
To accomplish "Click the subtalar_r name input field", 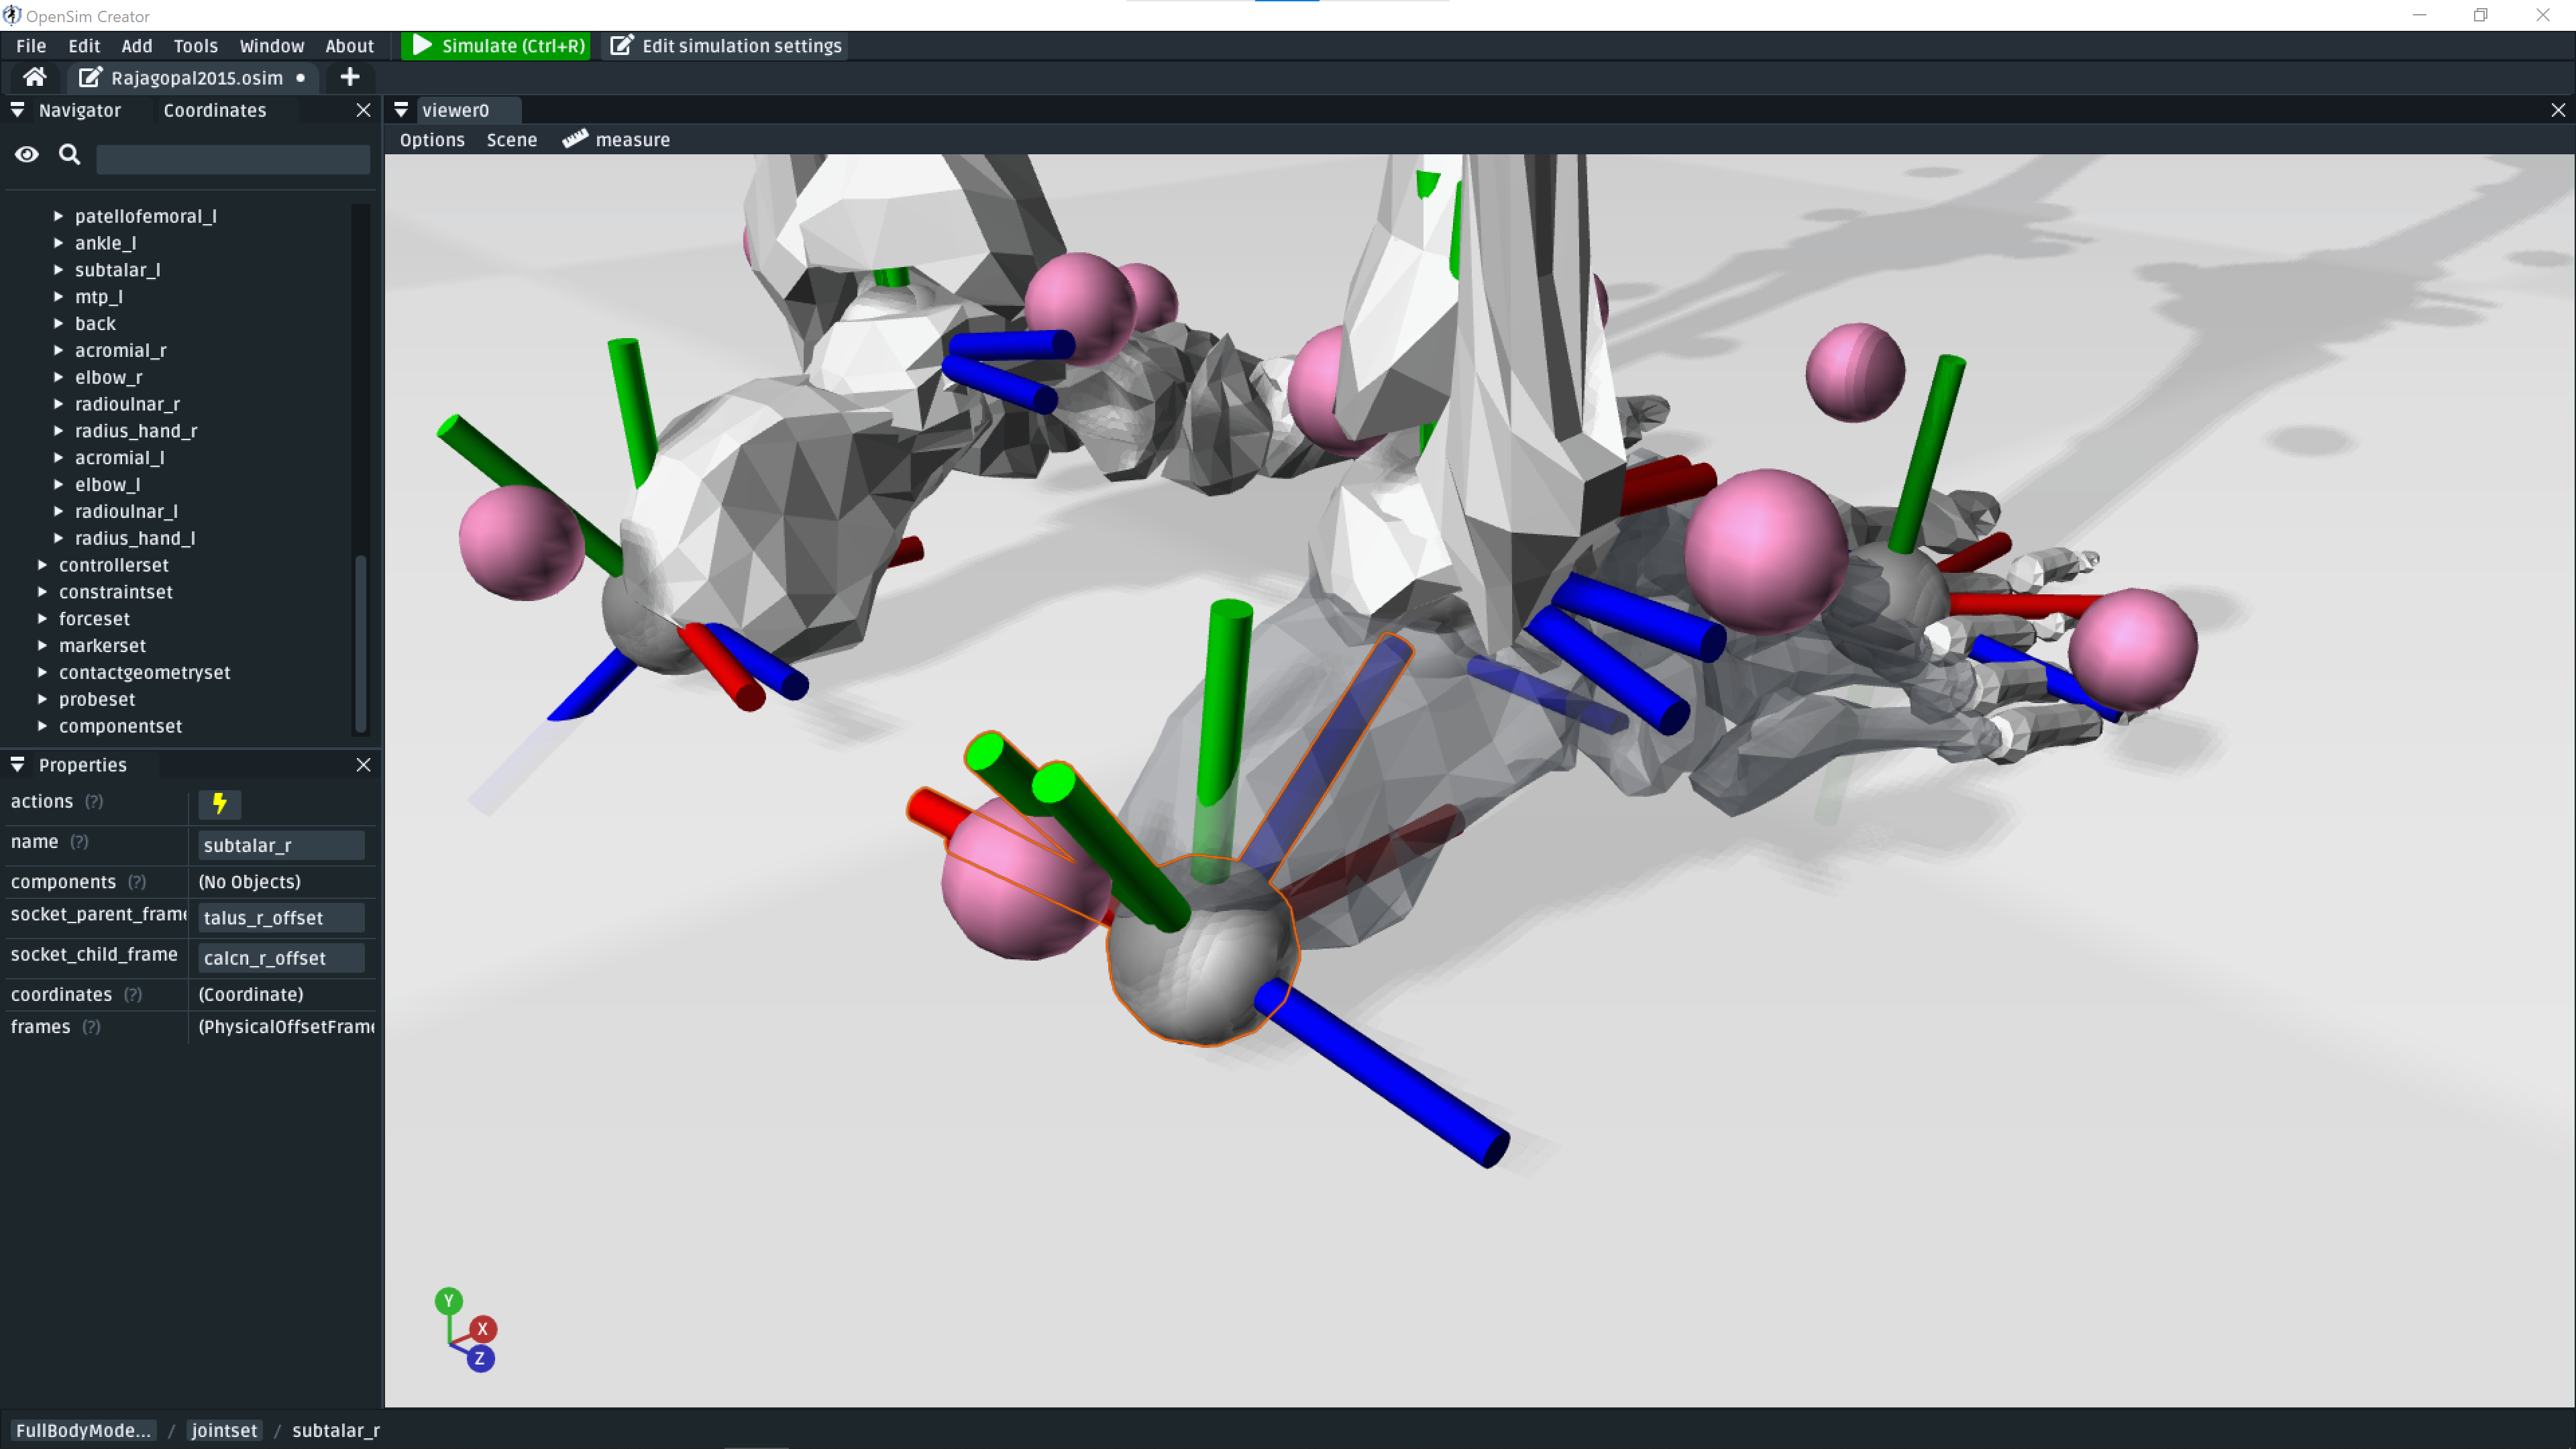I will pos(281,845).
